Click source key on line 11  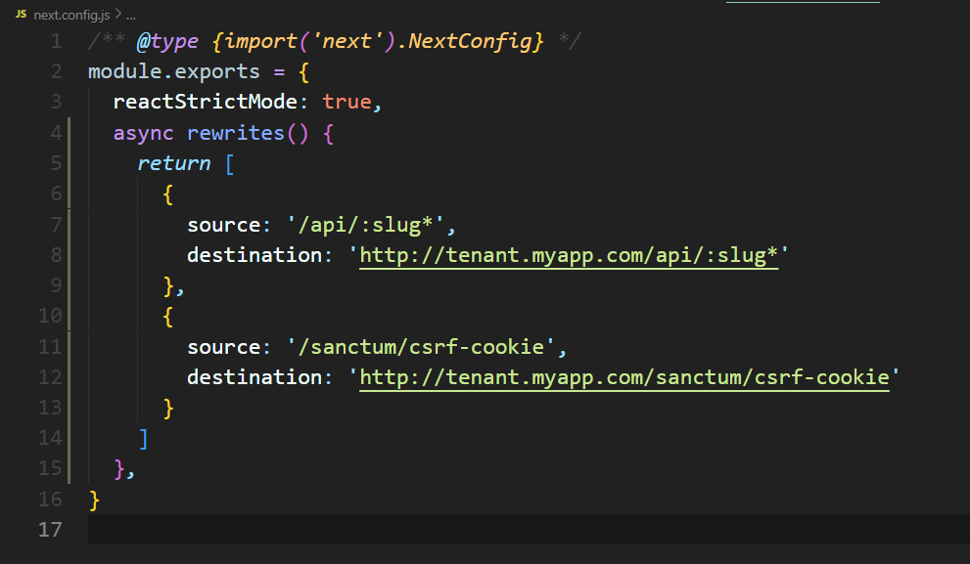pos(224,347)
